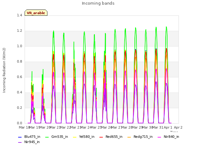Click the 1.0 y-axis tick label
This screenshot has height=148, width=197.
[x=19, y=46]
